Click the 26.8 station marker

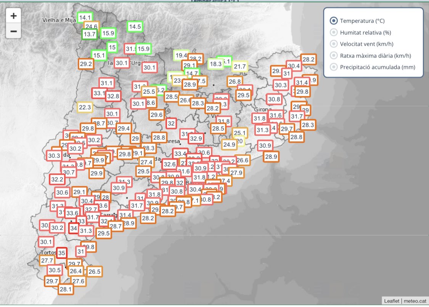click(x=235, y=81)
